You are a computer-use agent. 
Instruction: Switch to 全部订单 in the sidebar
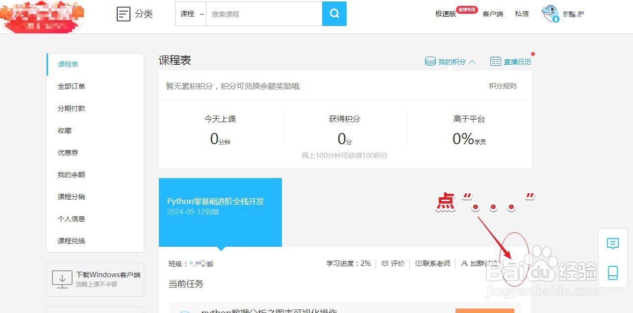[72, 86]
